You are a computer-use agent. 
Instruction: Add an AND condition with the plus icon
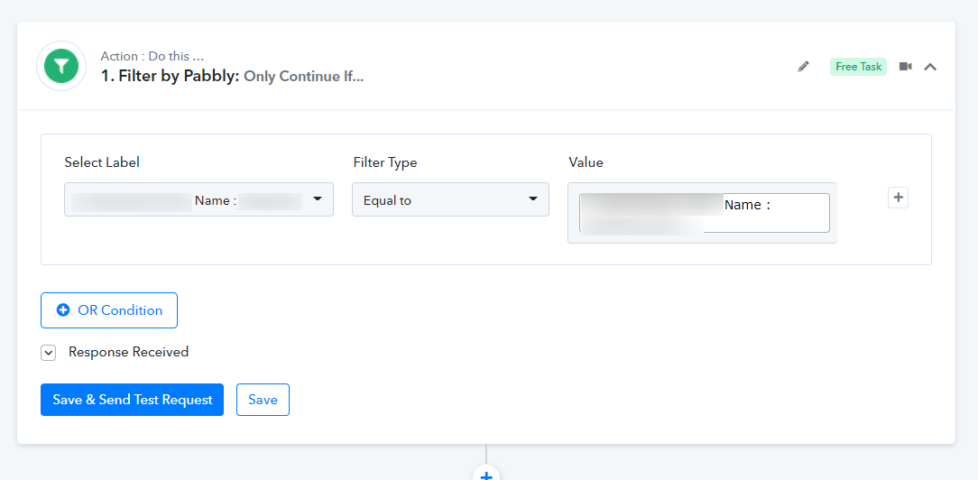click(898, 198)
